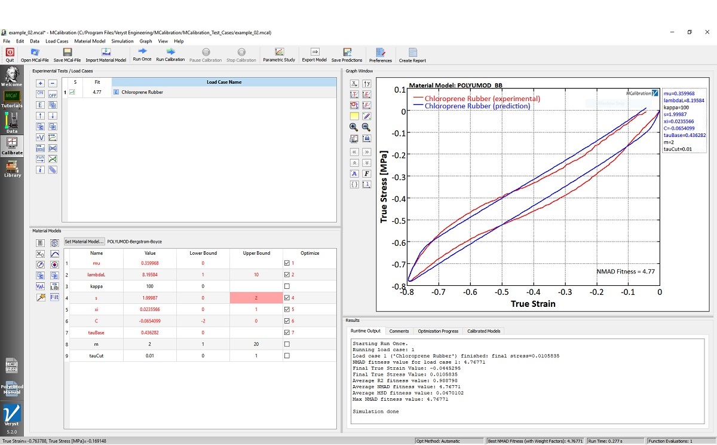Viewport: 717px width, 445px height.
Task: Click the X0 icon in Material Models
Action: (x=40, y=254)
